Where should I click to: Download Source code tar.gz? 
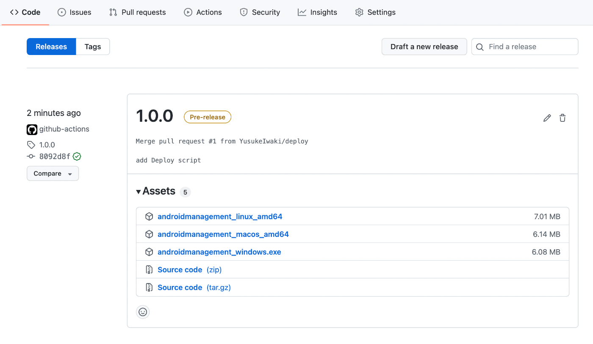194,288
